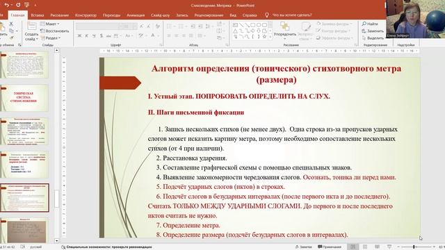Select the star shape in the shapes gallery
Viewport: 445px width, 250px height.
coord(264,37)
